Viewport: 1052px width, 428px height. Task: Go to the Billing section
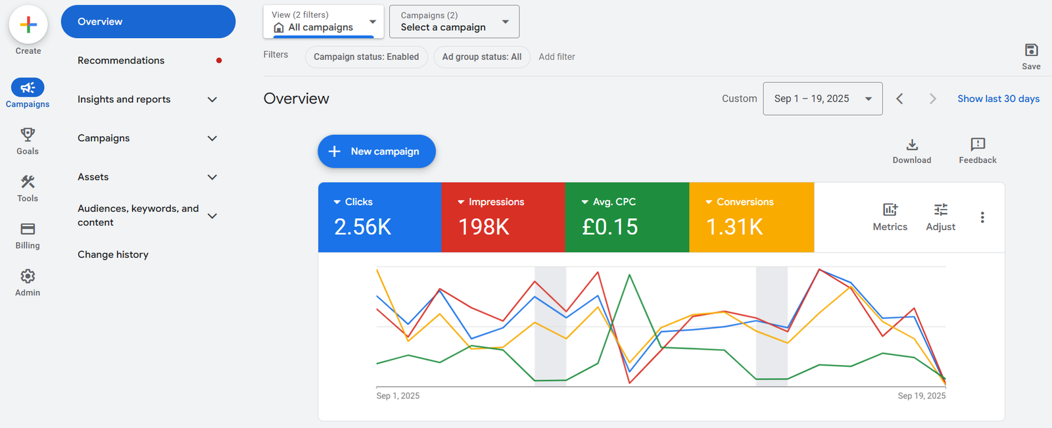pyautogui.click(x=28, y=229)
